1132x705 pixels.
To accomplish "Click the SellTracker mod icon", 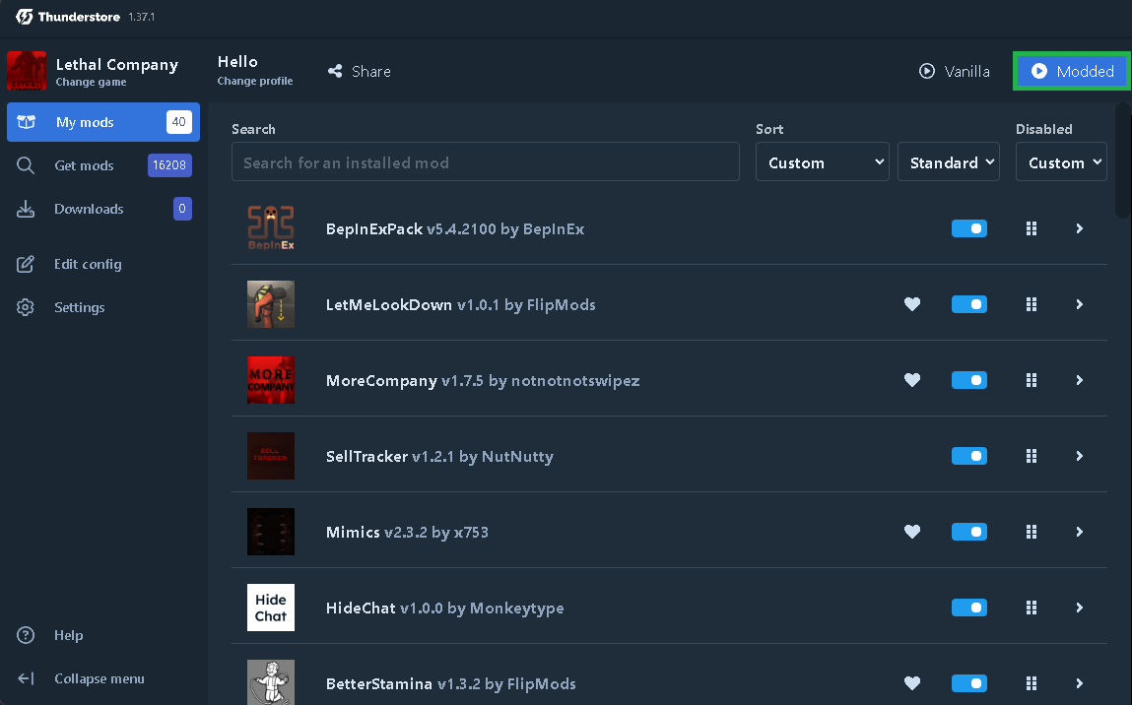I will [271, 456].
